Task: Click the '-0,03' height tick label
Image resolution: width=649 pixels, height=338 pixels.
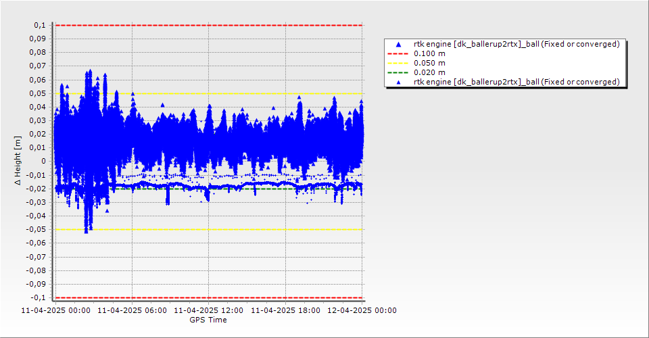Action: (37, 202)
